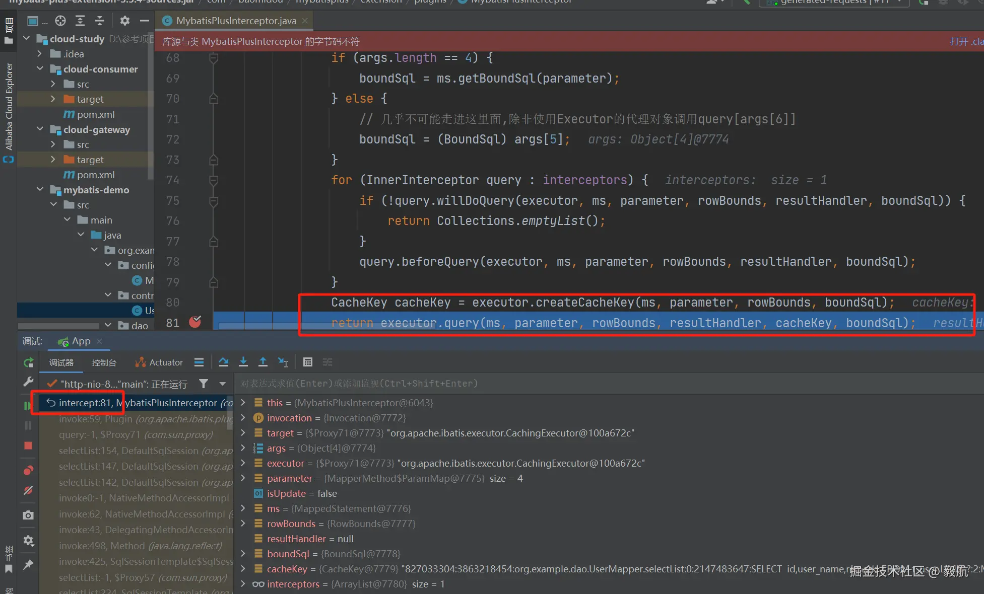Image resolution: width=984 pixels, height=594 pixels.
Task: Filter frames with funnel icon
Action: tap(204, 384)
